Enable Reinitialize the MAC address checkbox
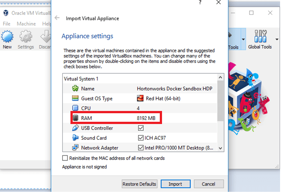 coord(66,158)
